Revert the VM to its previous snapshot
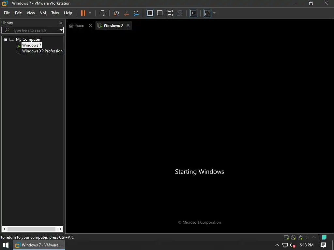Viewport: 334px width, 250px height. [126, 13]
